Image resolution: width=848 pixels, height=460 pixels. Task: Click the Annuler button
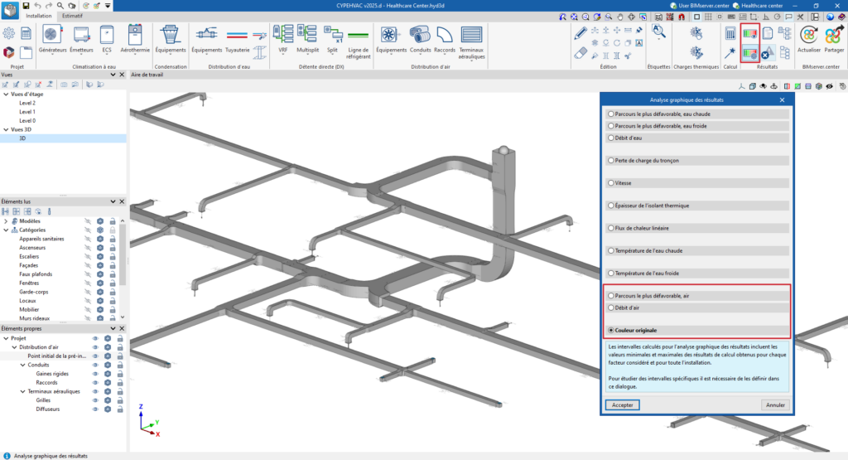[775, 405]
